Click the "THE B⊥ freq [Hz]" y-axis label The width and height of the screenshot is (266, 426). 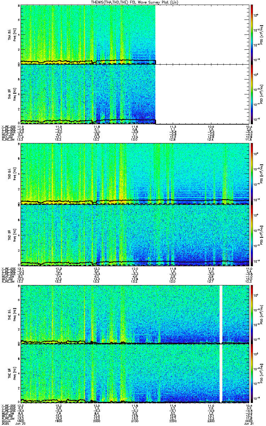click(11, 314)
